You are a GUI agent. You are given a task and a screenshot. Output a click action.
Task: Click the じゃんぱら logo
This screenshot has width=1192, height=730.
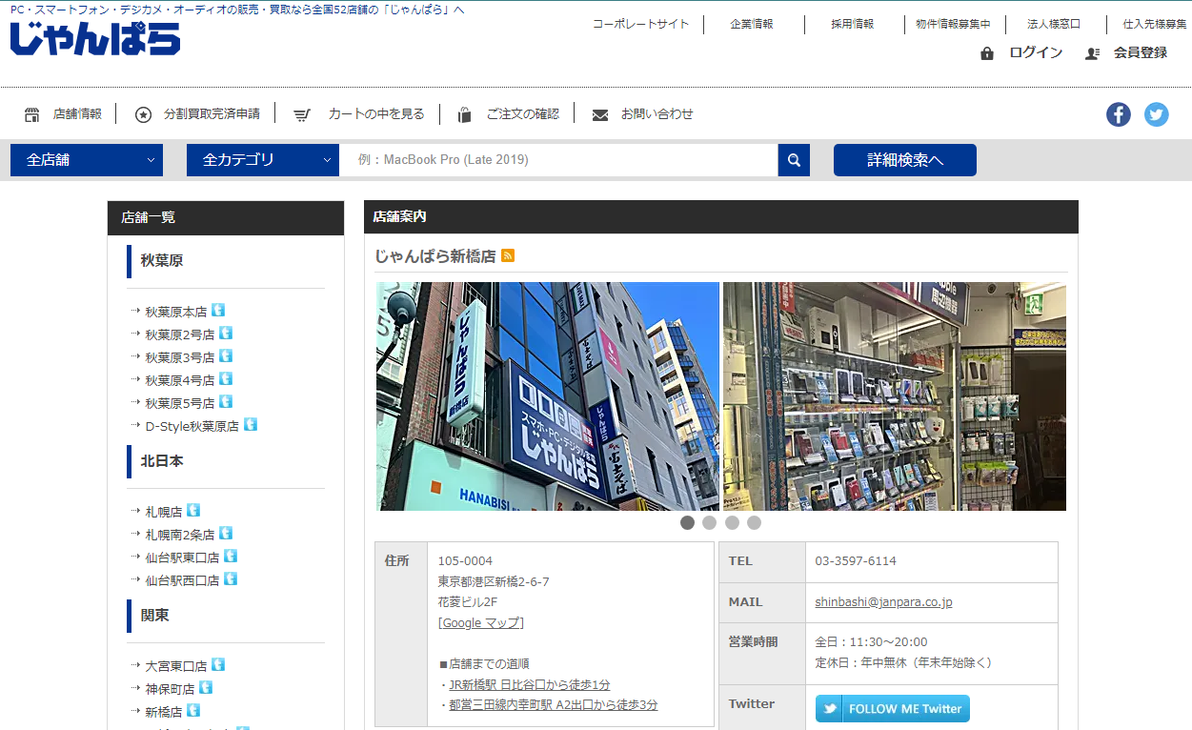pyautogui.click(x=95, y=39)
